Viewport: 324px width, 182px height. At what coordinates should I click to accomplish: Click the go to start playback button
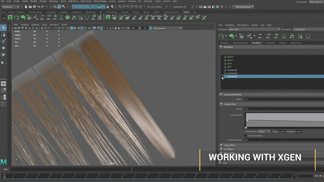(x=316, y=176)
